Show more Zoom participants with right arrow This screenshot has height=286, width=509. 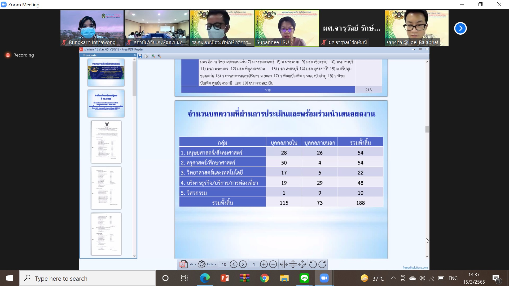coord(460,28)
